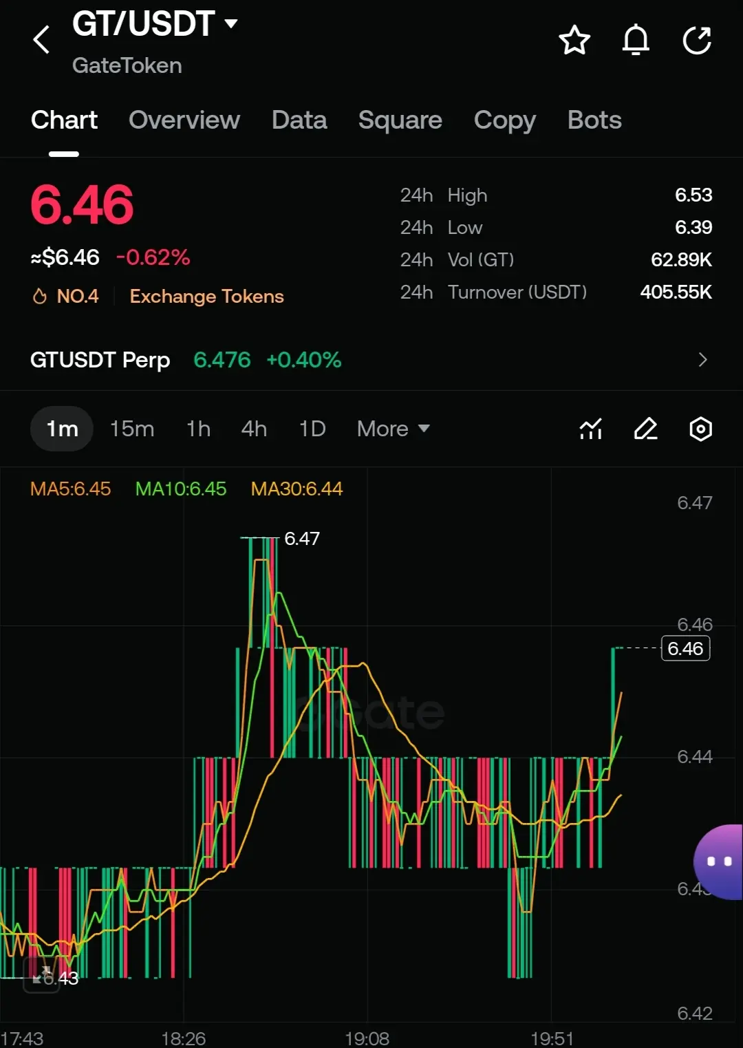This screenshot has width=743, height=1048.
Task: Open the GT/USDT pair selector dropdown
Action: [155, 24]
